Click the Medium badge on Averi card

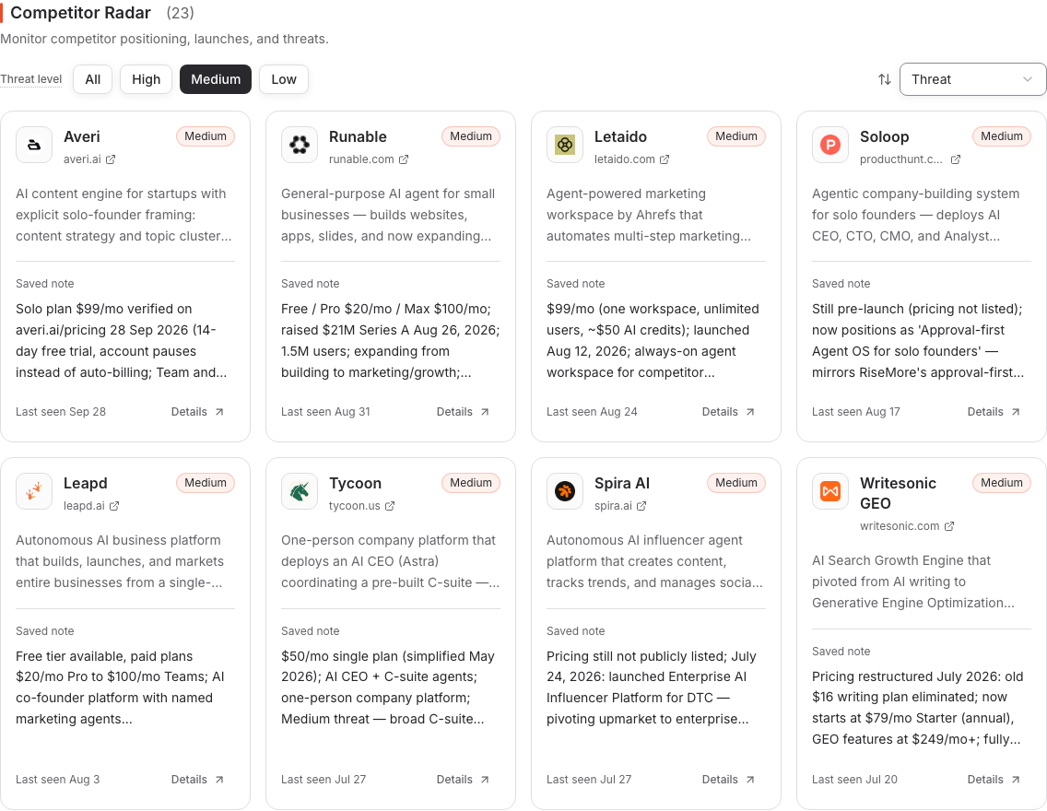(x=206, y=136)
